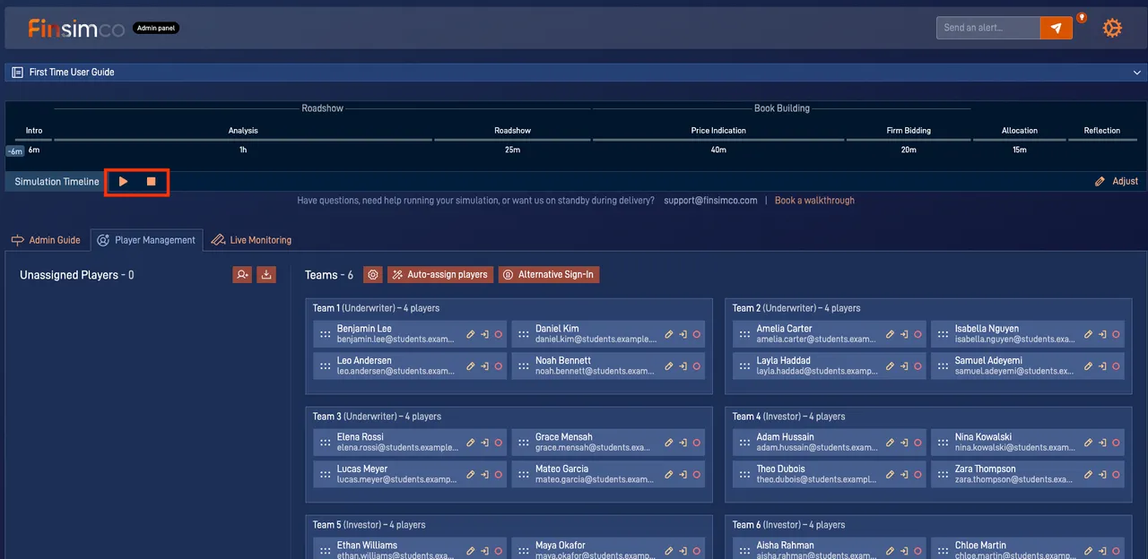
Task: Open the First Time User Guide panel header
Action: (x=574, y=72)
